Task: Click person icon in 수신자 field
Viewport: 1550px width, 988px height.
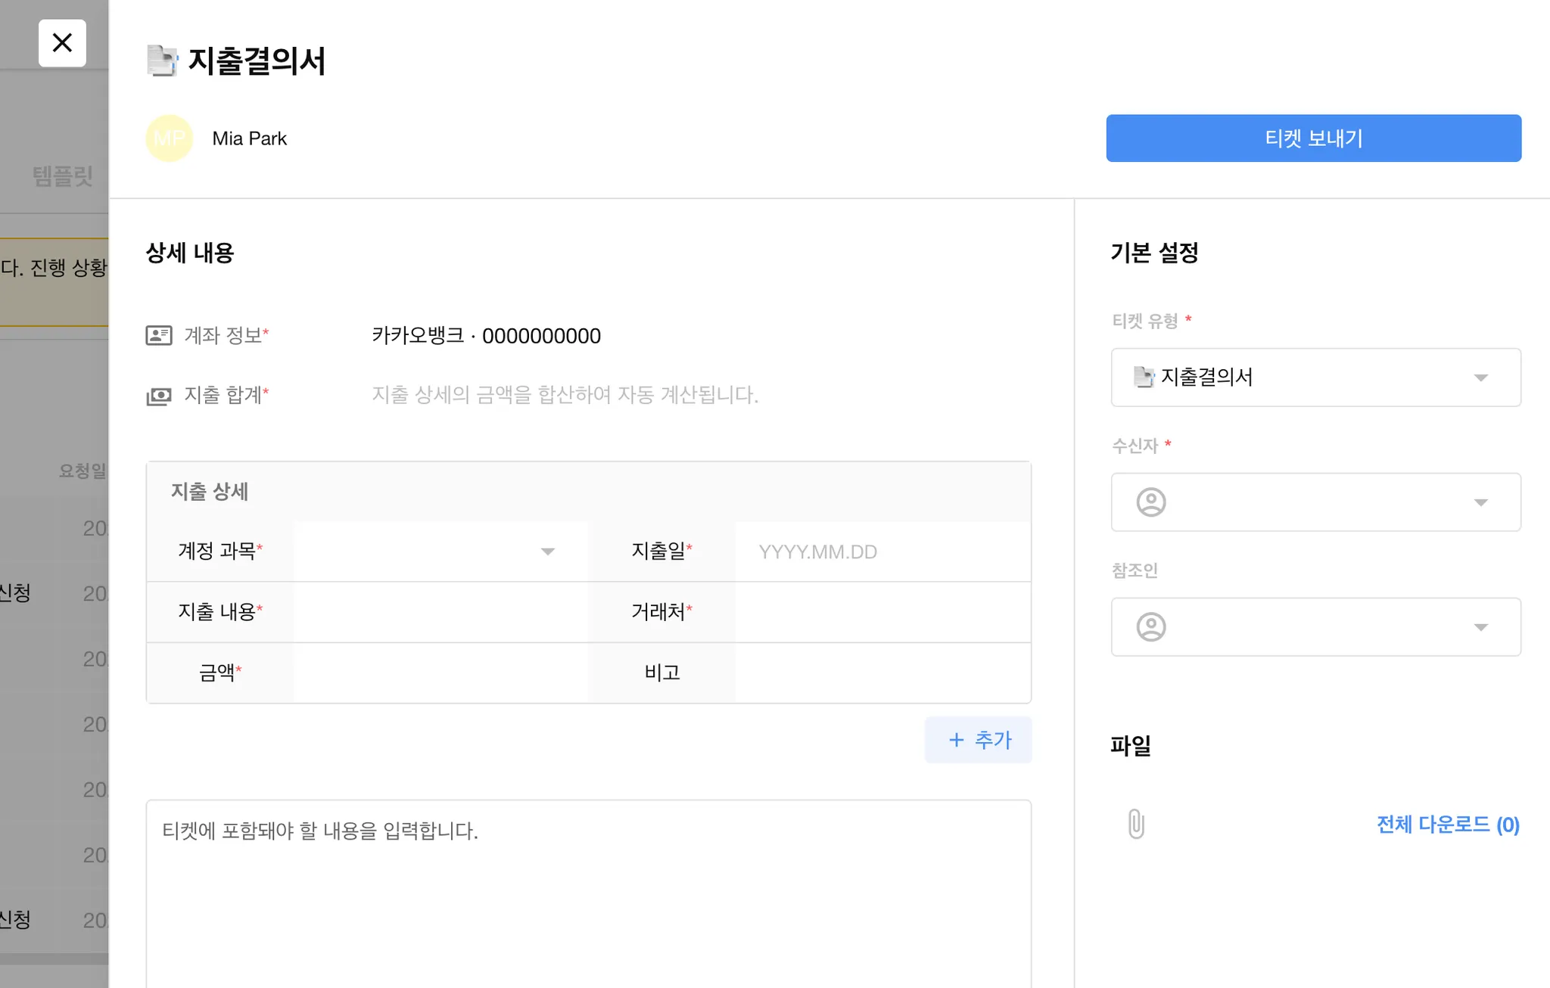Action: click(1150, 502)
